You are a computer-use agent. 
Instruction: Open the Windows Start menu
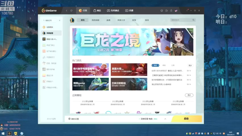pyautogui.click(x=3, y=134)
